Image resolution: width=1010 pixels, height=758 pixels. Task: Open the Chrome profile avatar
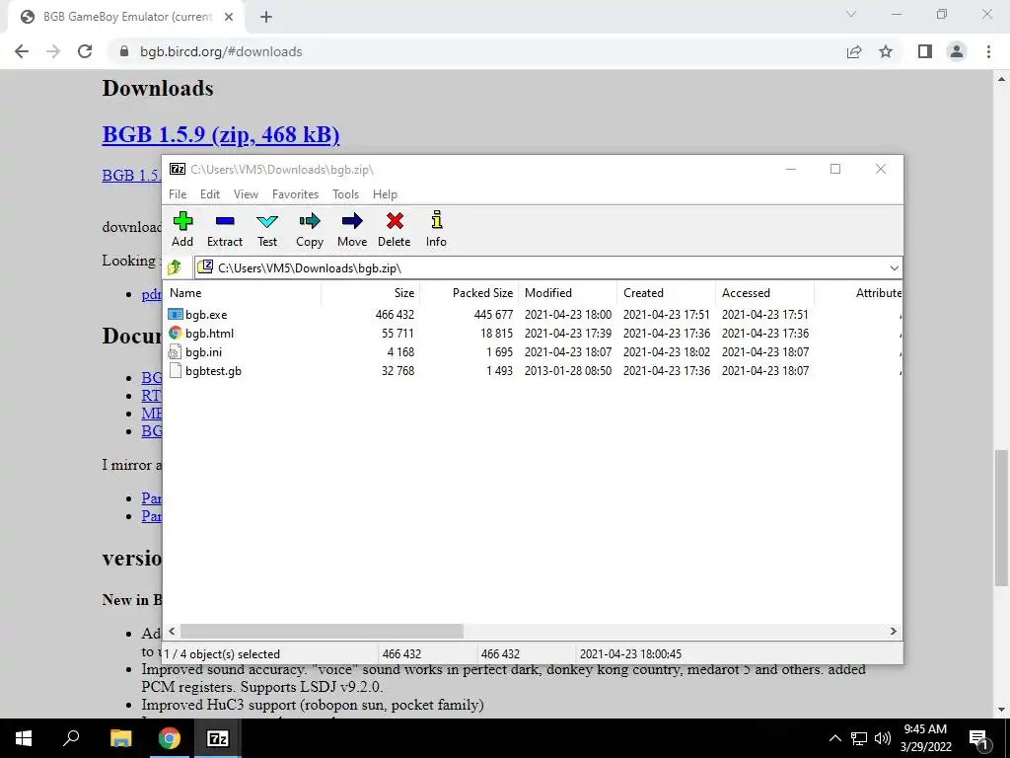coord(957,51)
